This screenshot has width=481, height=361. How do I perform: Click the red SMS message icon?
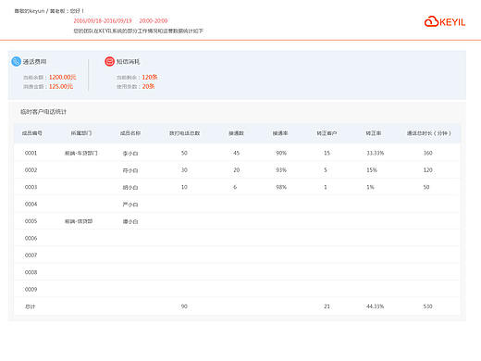(x=109, y=61)
